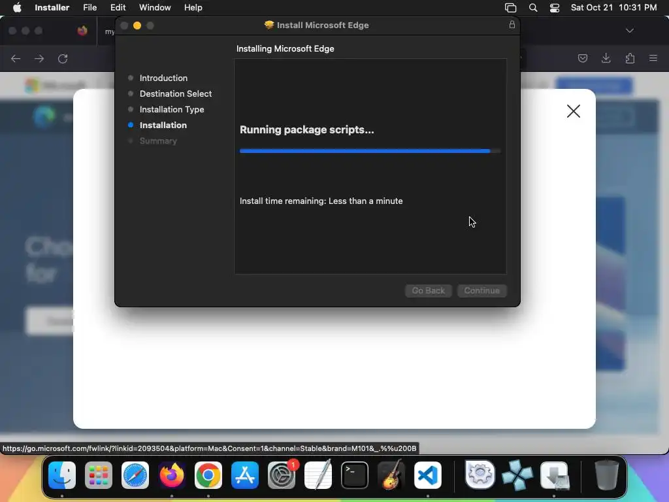Click the Continue button

click(481, 291)
